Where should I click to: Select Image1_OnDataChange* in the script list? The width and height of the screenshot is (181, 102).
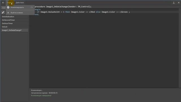(x=15, y=30)
